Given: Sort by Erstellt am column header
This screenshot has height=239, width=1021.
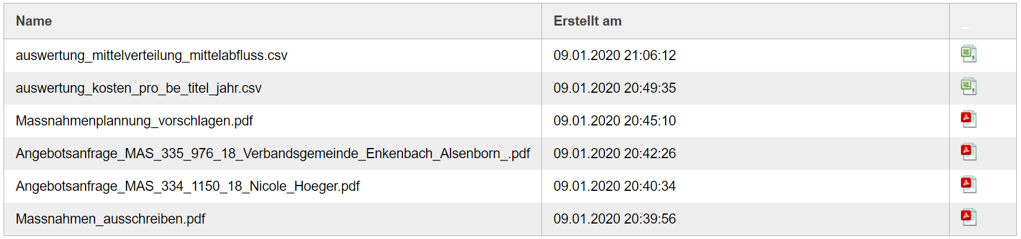Looking at the screenshot, I should [587, 21].
